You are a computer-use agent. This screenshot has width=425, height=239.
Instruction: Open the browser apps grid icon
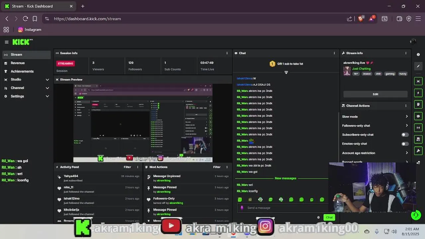[6, 30]
